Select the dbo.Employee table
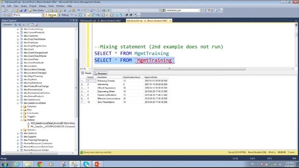This screenshot has height=168, width=299. tap(31, 42)
